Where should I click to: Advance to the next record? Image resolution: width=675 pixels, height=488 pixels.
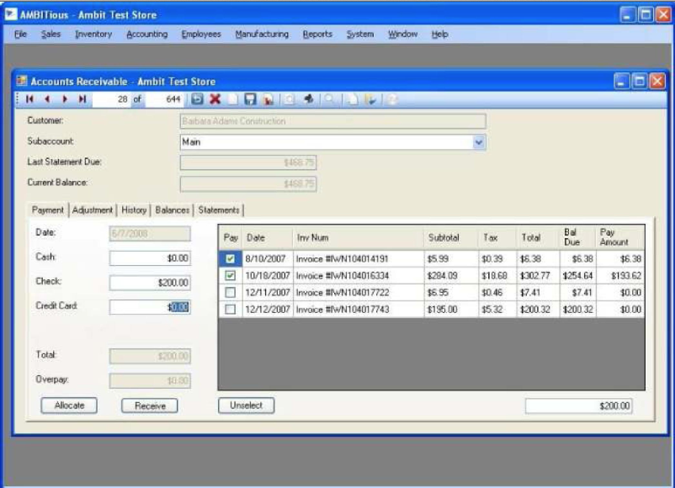click(x=65, y=99)
